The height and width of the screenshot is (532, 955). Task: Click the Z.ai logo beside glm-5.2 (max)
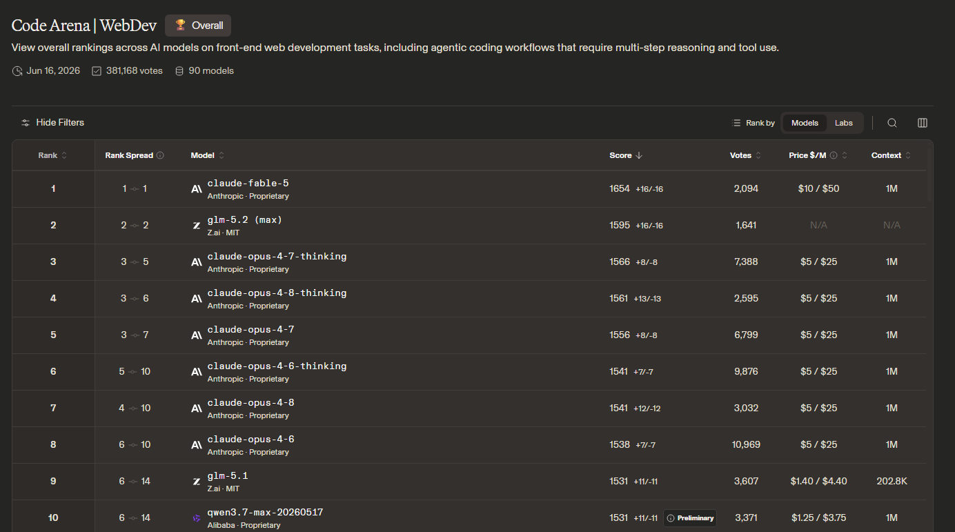(x=197, y=226)
